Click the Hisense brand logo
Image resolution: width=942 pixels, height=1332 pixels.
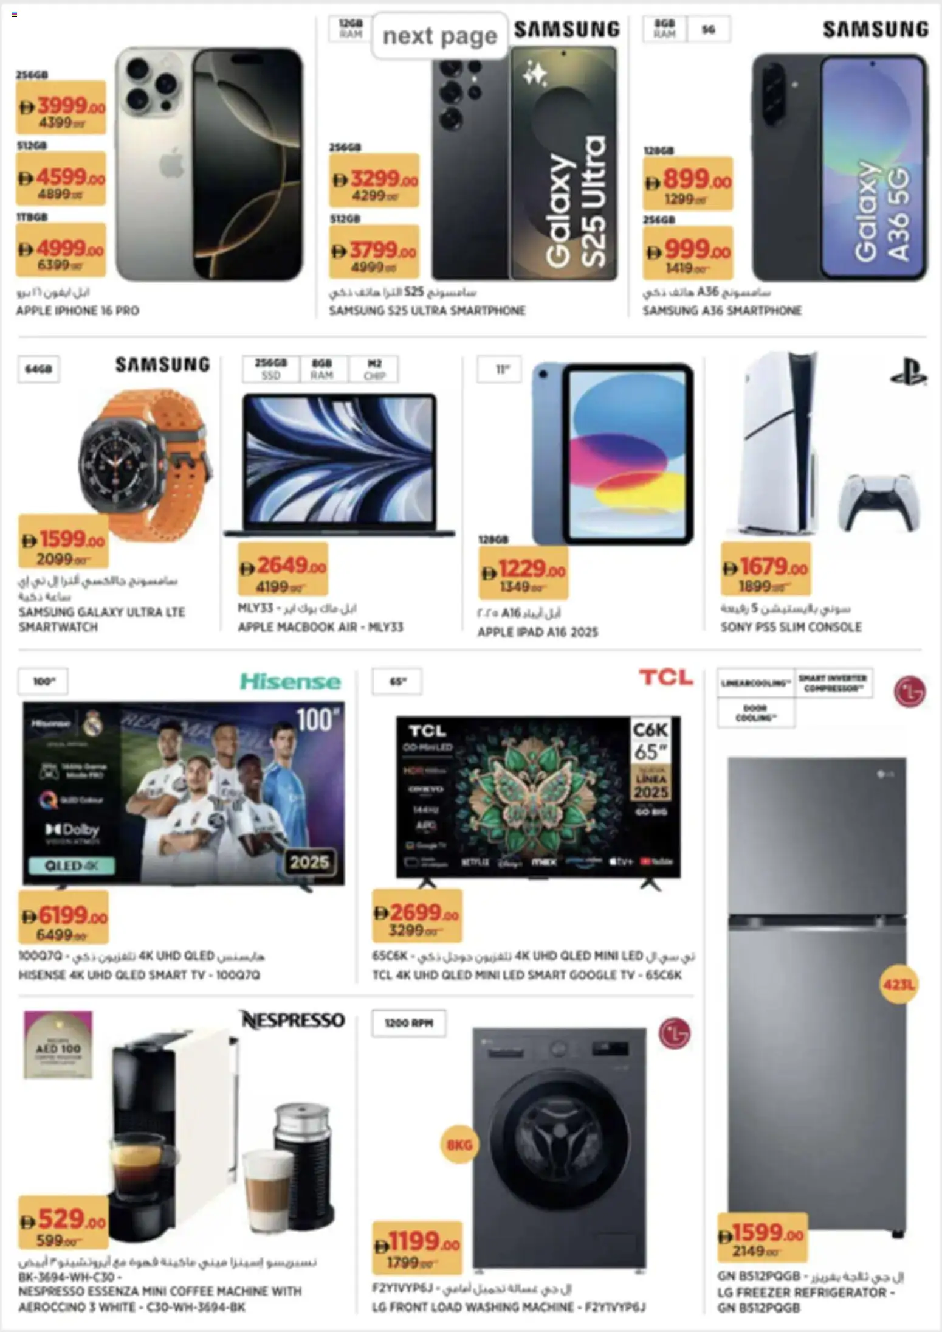pyautogui.click(x=291, y=681)
